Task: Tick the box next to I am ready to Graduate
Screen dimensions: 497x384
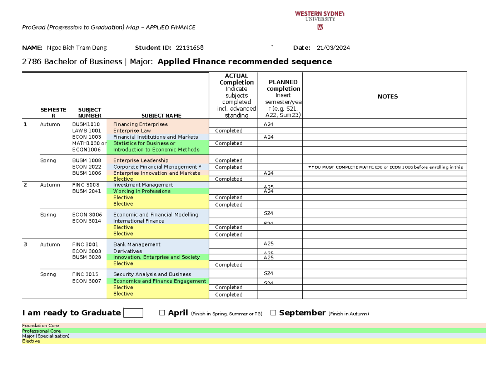Action: tap(133, 312)
